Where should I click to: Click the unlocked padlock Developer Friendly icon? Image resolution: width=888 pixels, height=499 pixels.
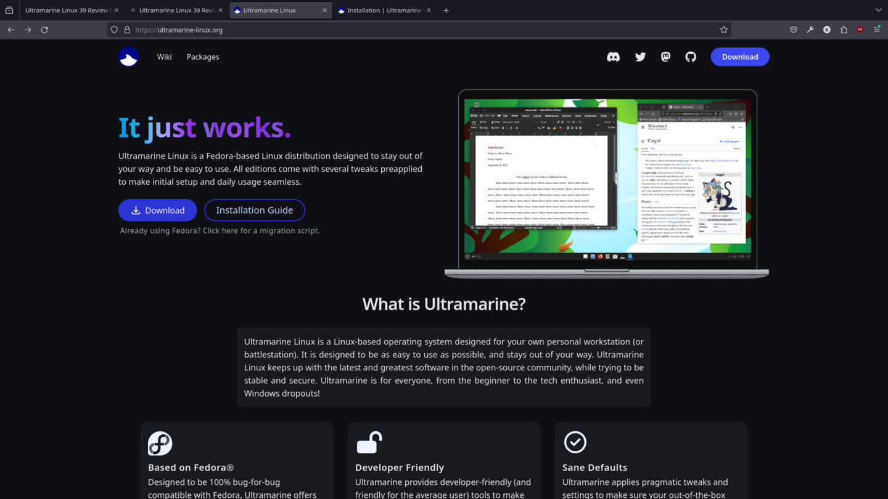(369, 443)
